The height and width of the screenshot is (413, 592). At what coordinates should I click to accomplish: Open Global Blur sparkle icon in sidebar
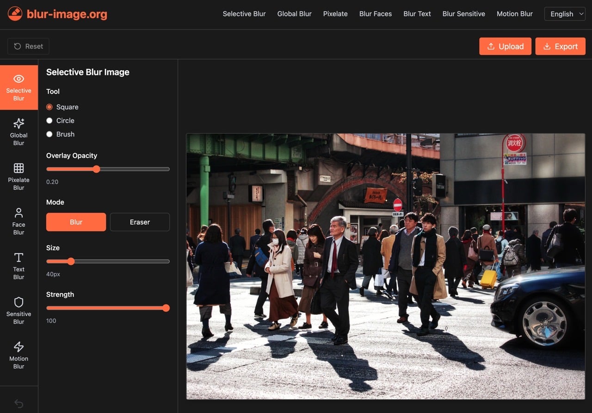(18, 123)
